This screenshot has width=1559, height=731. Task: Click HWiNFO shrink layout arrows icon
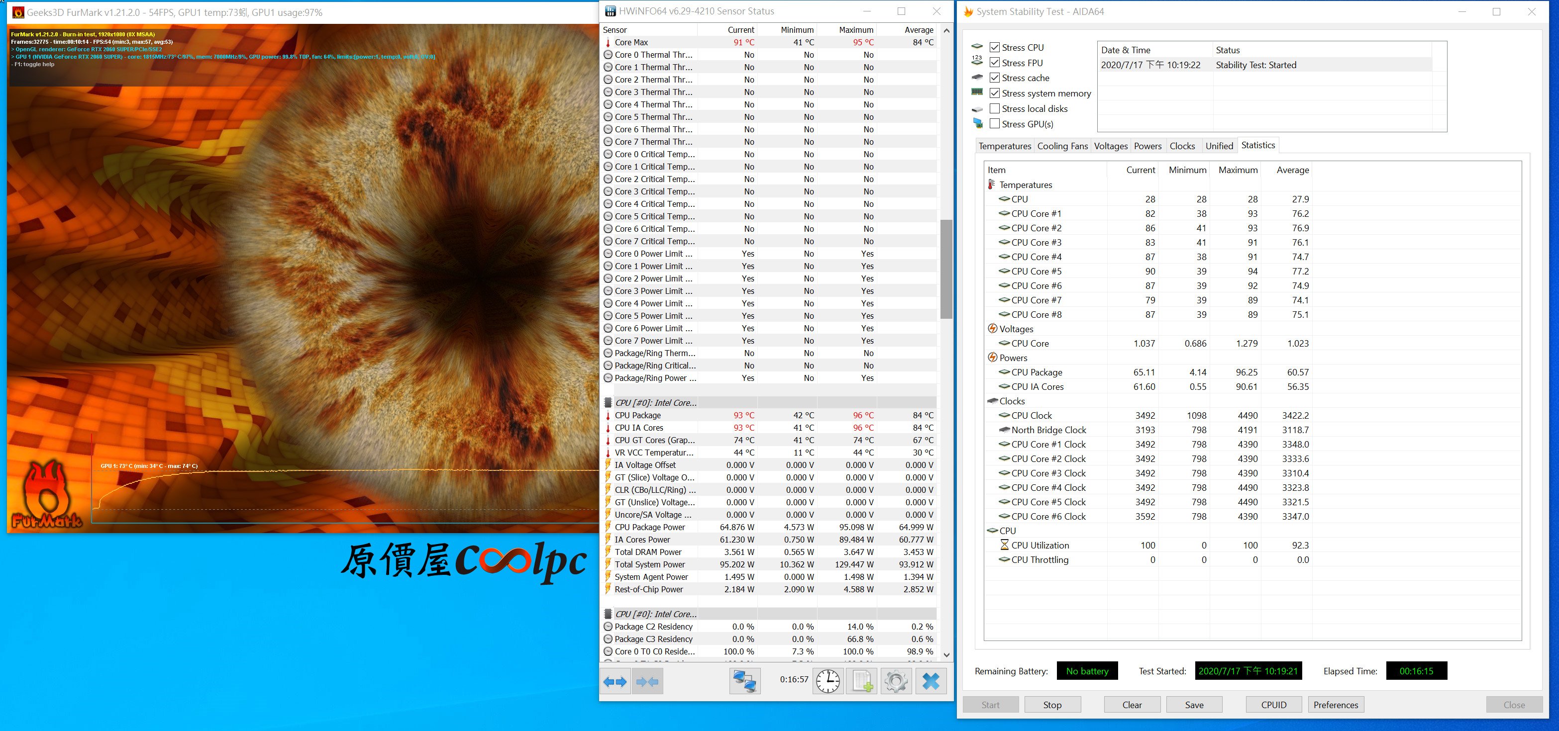(x=647, y=682)
